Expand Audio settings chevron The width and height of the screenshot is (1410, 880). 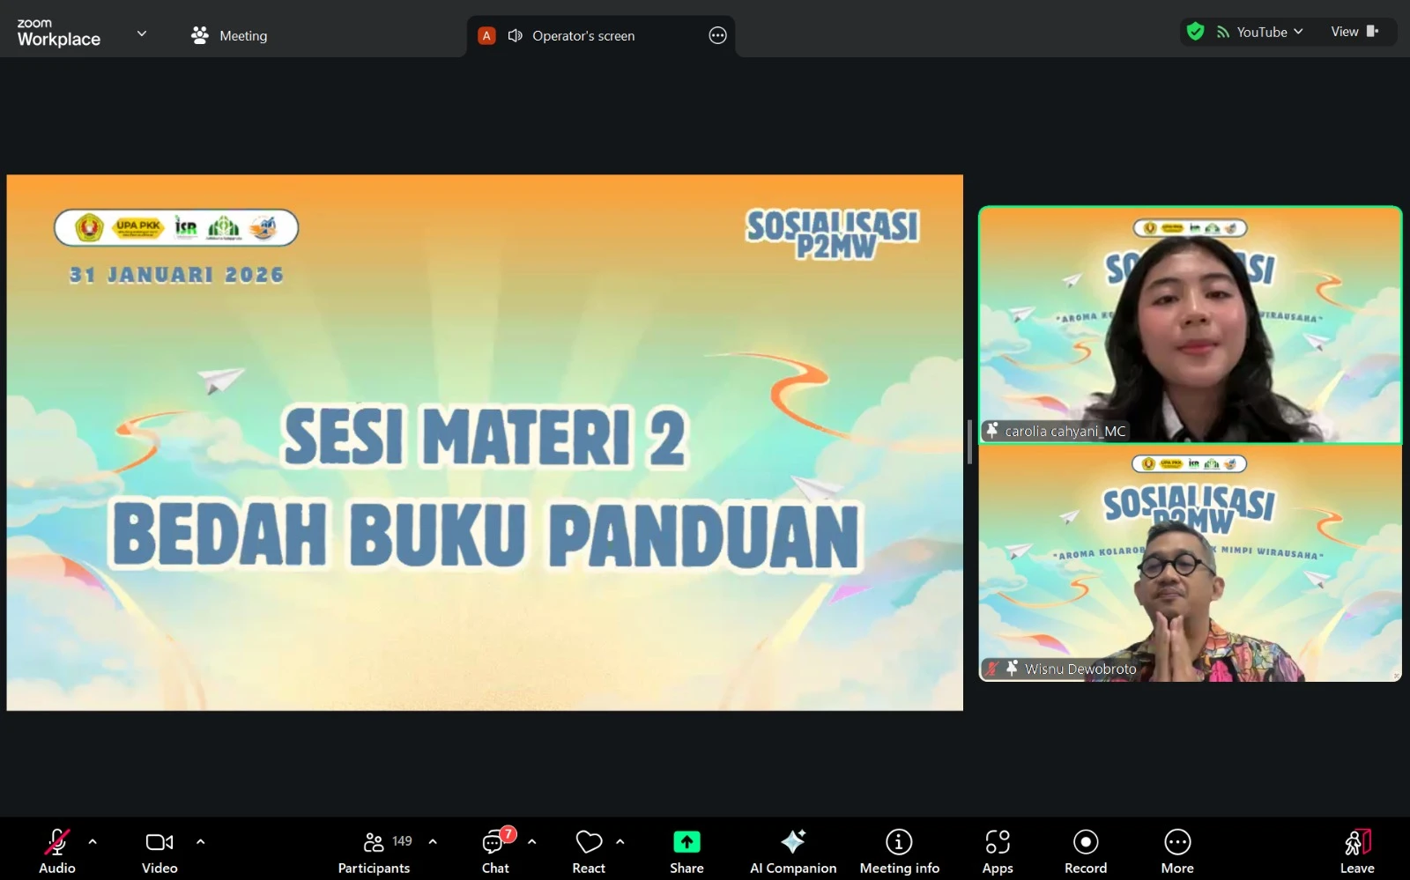(93, 843)
